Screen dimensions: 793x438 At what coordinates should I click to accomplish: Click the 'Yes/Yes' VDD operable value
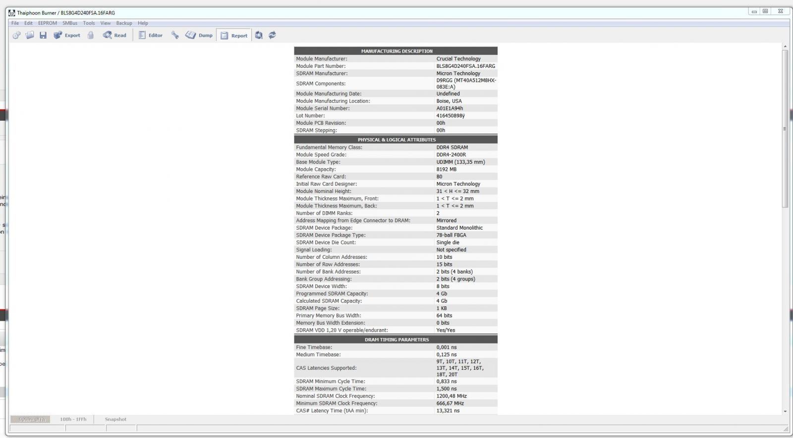[x=446, y=330]
